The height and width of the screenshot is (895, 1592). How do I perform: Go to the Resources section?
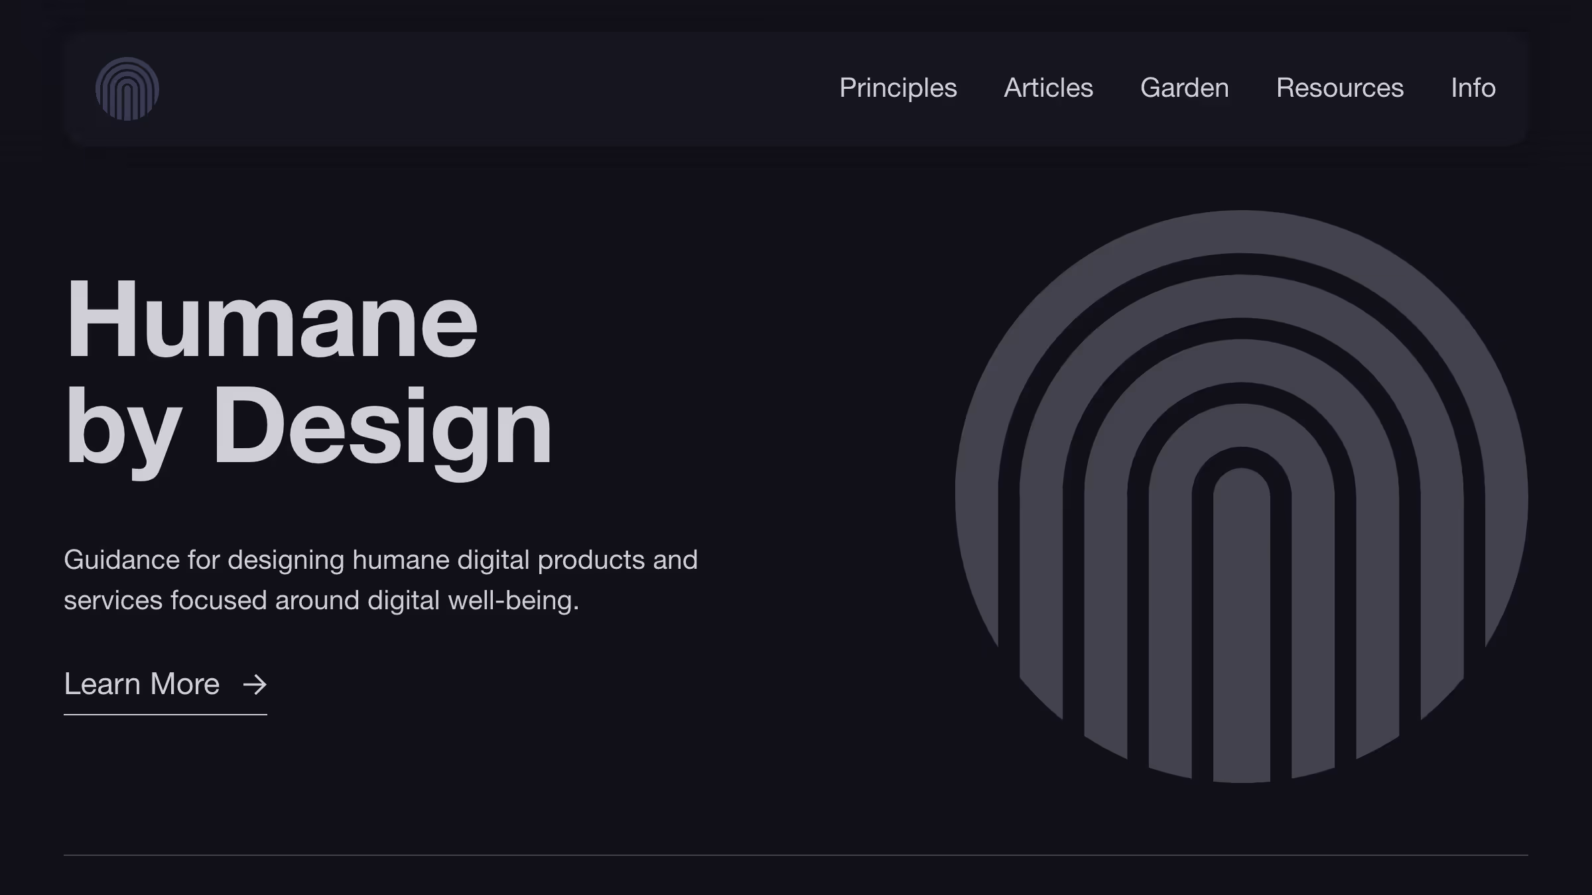[1340, 88]
